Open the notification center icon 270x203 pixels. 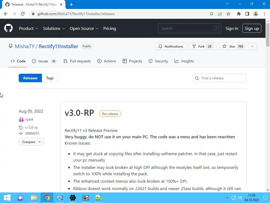click(x=265, y=198)
